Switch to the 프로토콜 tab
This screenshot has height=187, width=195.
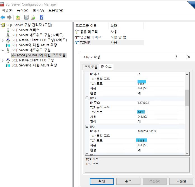coord(91,67)
